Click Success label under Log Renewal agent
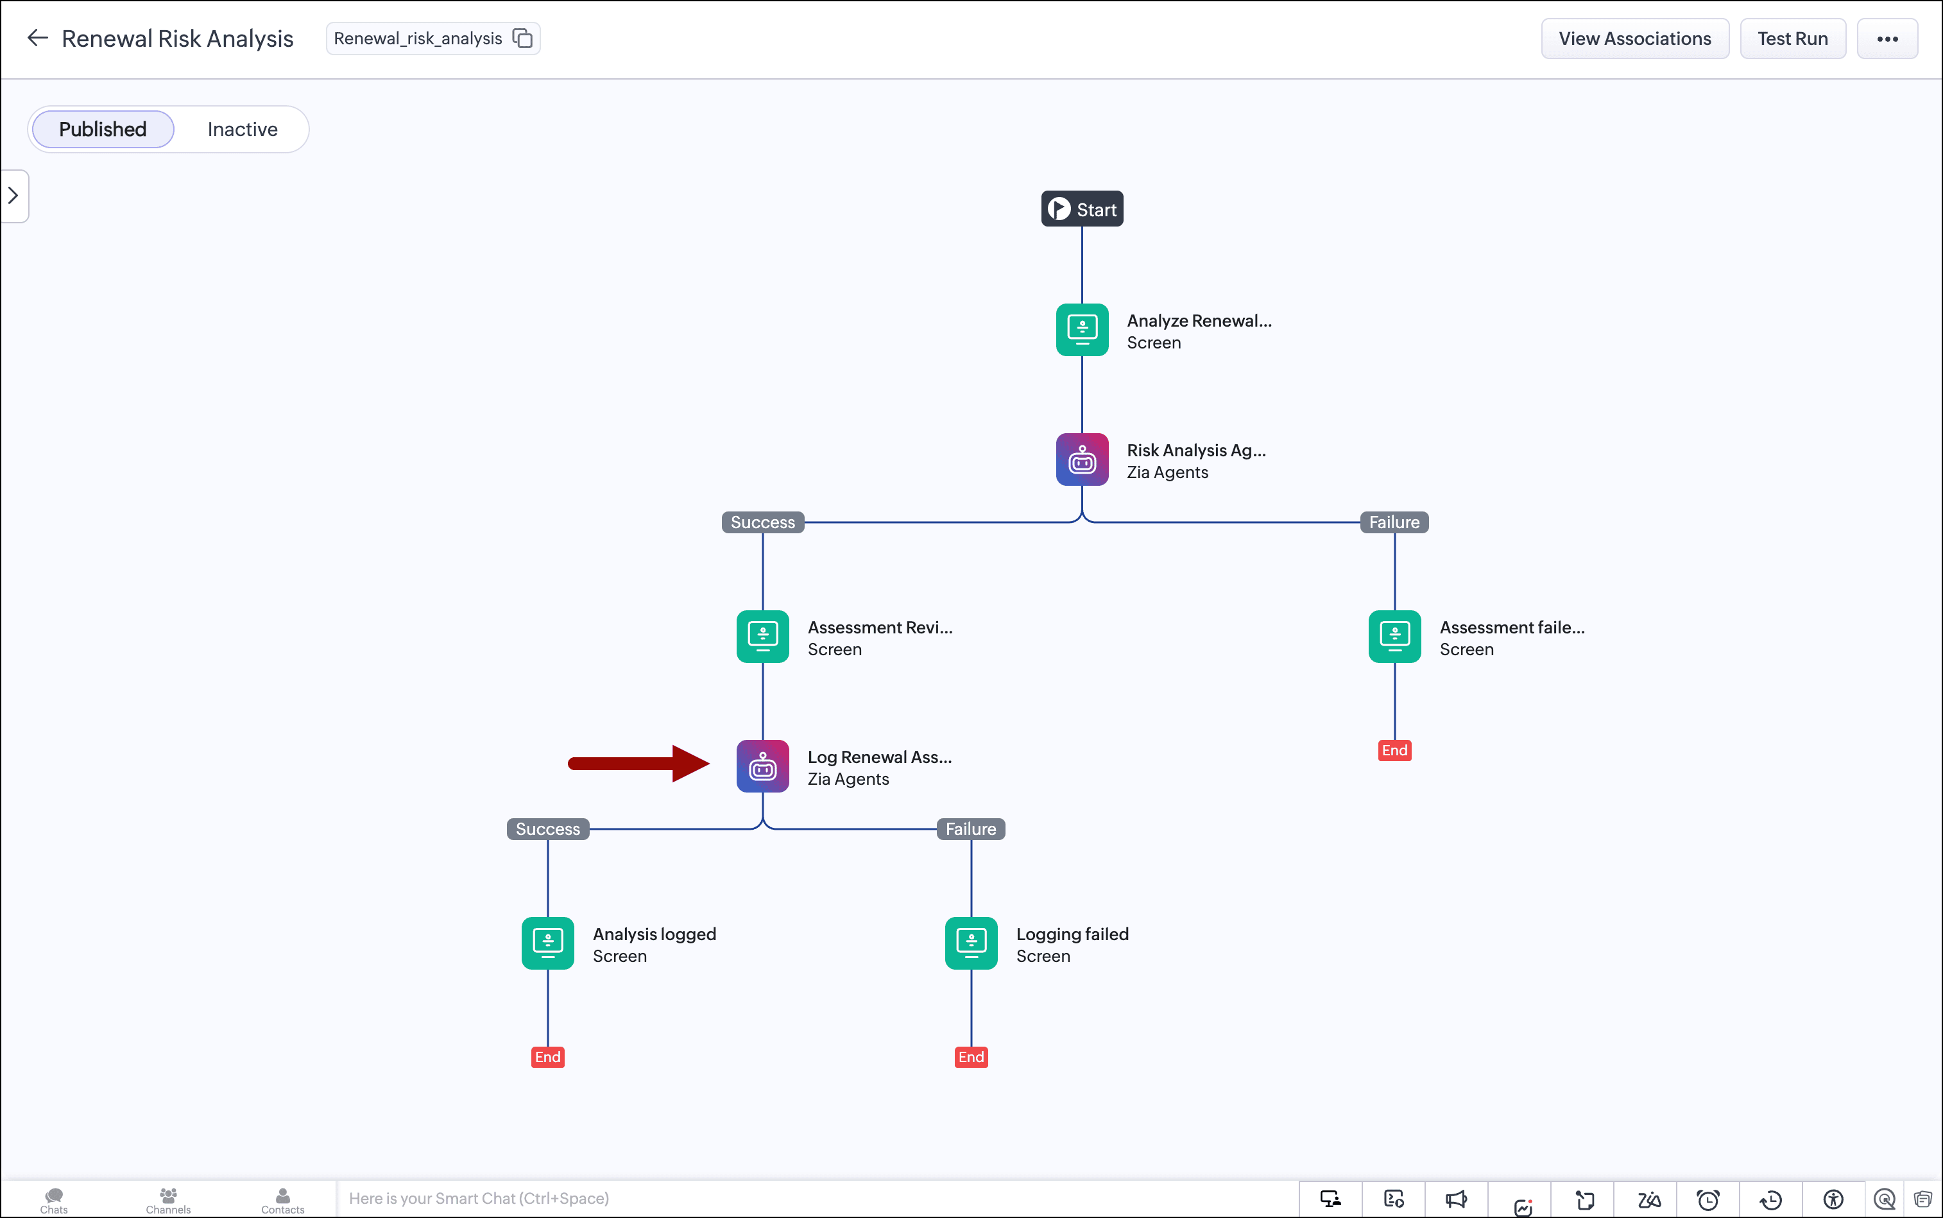1943x1218 pixels. [x=548, y=829]
